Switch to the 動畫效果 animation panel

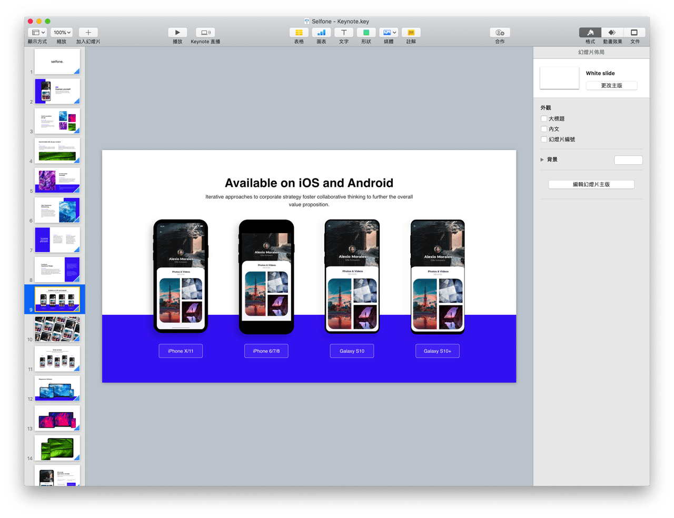[612, 33]
